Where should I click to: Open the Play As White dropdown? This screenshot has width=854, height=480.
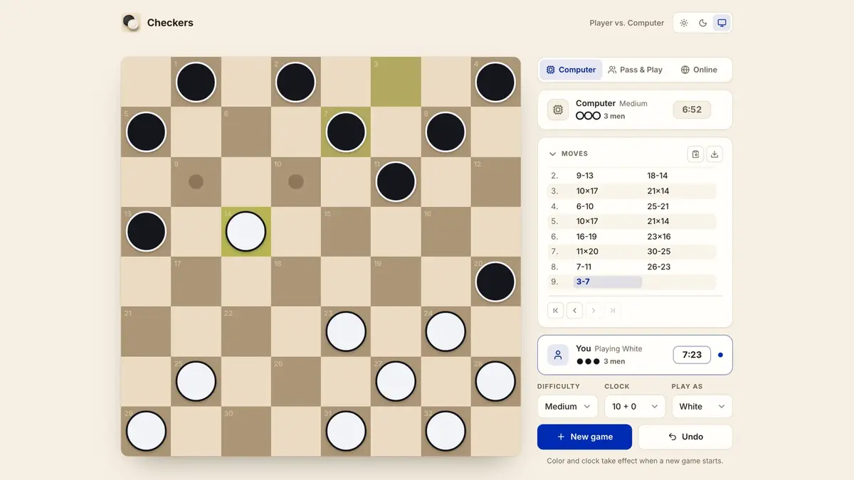[702, 406]
